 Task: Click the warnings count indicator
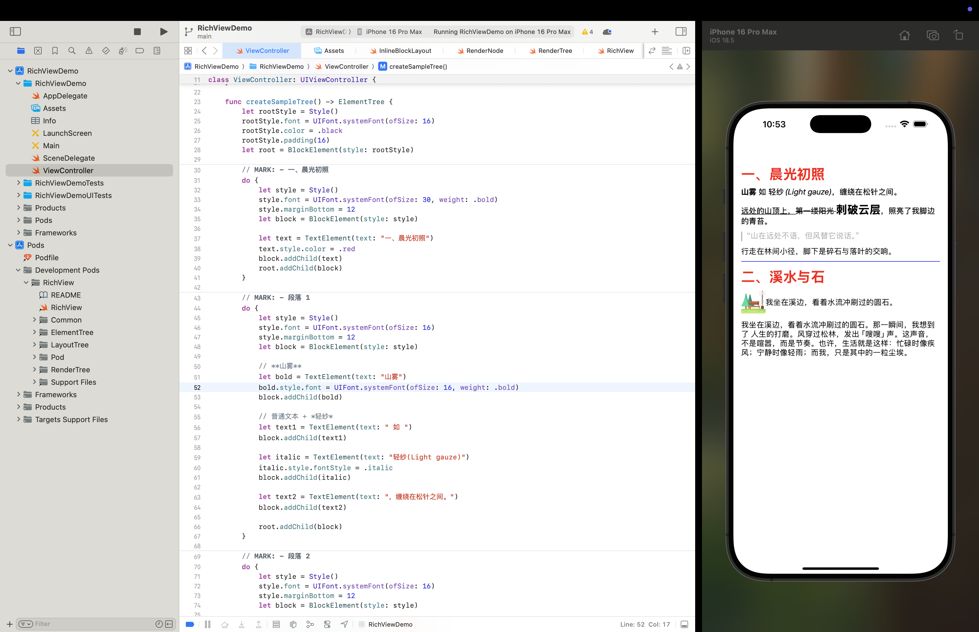(588, 32)
